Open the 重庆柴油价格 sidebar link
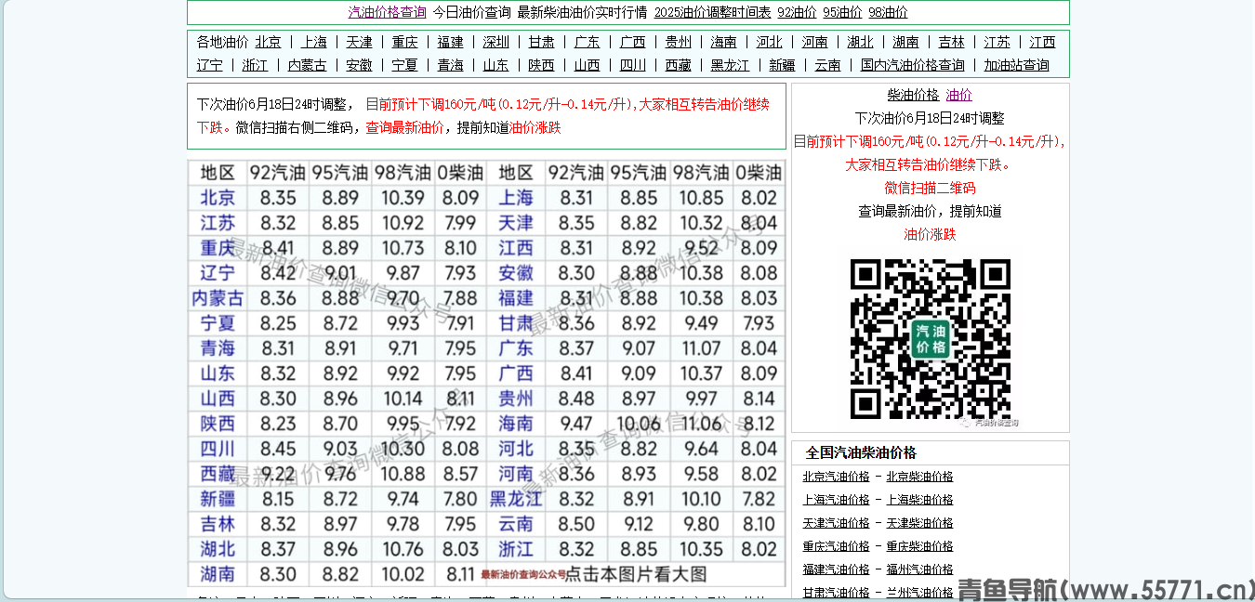 (x=919, y=546)
